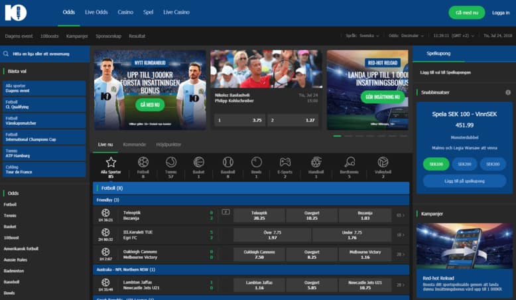Select the SEK100 stake option
Image resolution: width=516 pixels, height=300 pixels.
click(x=436, y=164)
